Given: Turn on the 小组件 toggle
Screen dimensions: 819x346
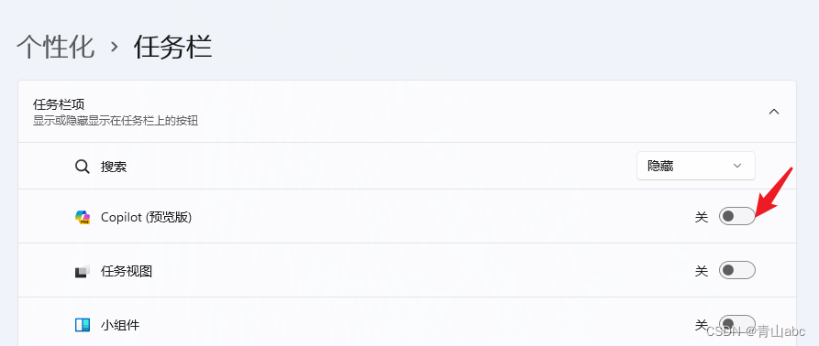Looking at the screenshot, I should click(737, 324).
